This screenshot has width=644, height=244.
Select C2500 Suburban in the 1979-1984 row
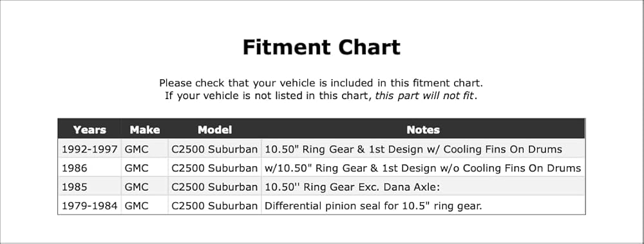[214, 206]
